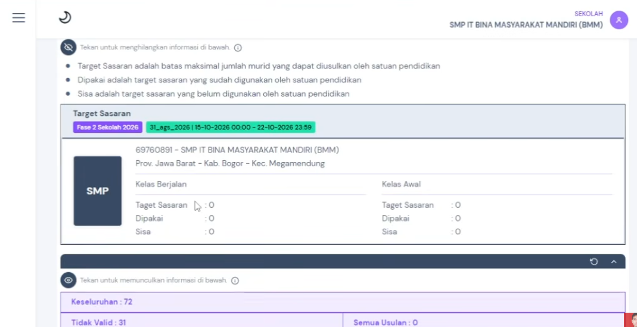Click the info icon beside 'menghilangkan informasi'
This screenshot has width=637, height=327.
coord(238,48)
